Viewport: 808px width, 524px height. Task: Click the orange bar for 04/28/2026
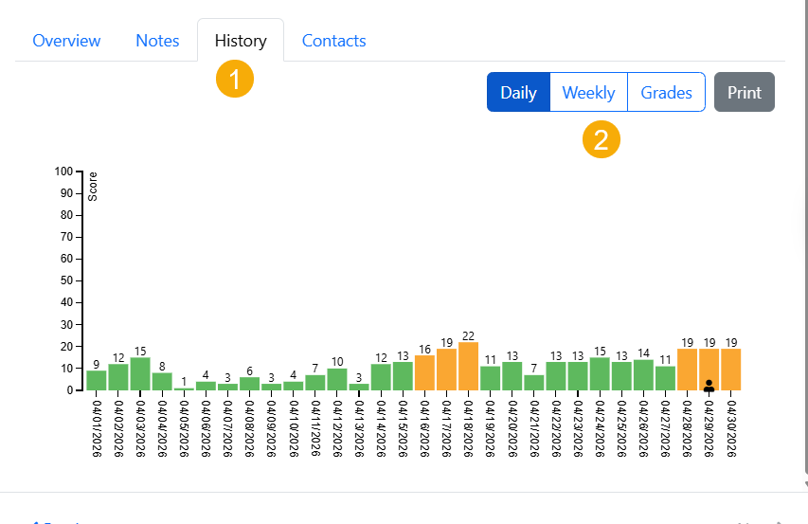[687, 370]
